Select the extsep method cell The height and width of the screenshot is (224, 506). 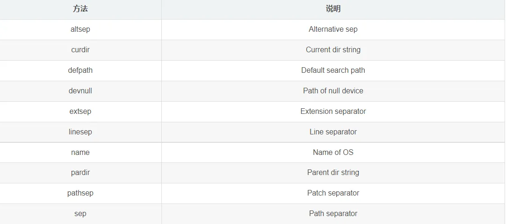[80, 112]
